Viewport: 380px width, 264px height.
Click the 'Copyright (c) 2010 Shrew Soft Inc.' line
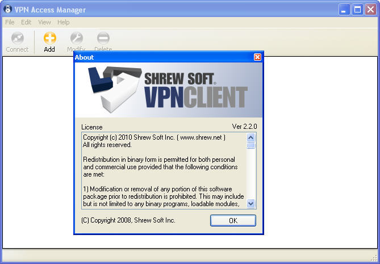click(154, 137)
